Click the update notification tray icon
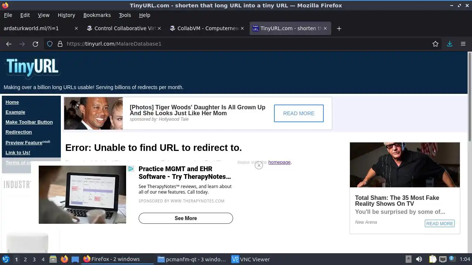 point(452,259)
